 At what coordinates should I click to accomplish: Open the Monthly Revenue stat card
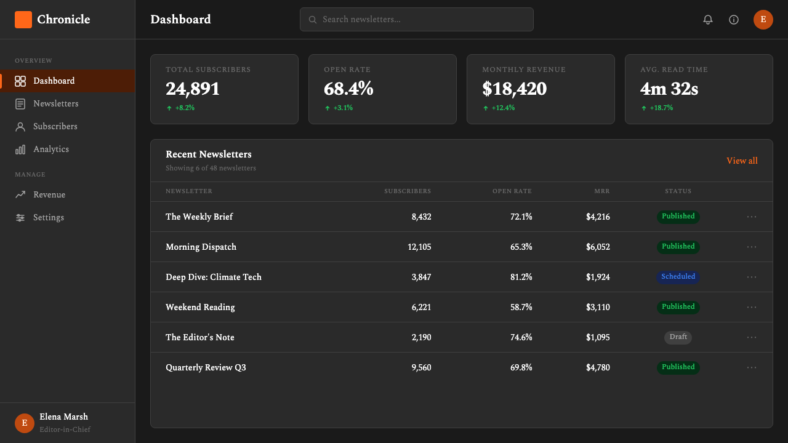(541, 89)
